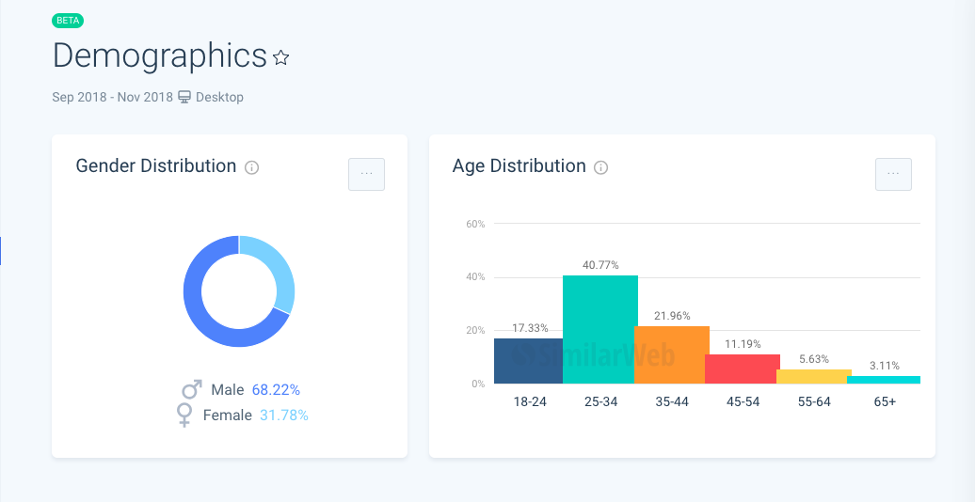Click the 3.11% bar label
This screenshot has width=975, height=502.
(885, 366)
